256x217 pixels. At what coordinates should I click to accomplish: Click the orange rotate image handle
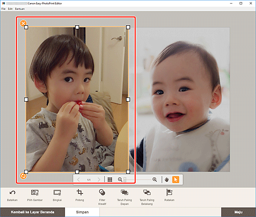23,175
